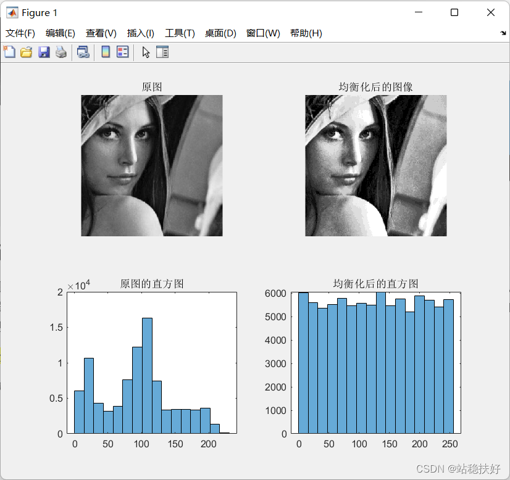Click the Figure 1 window title
The width and height of the screenshot is (510, 480).
[x=40, y=13]
